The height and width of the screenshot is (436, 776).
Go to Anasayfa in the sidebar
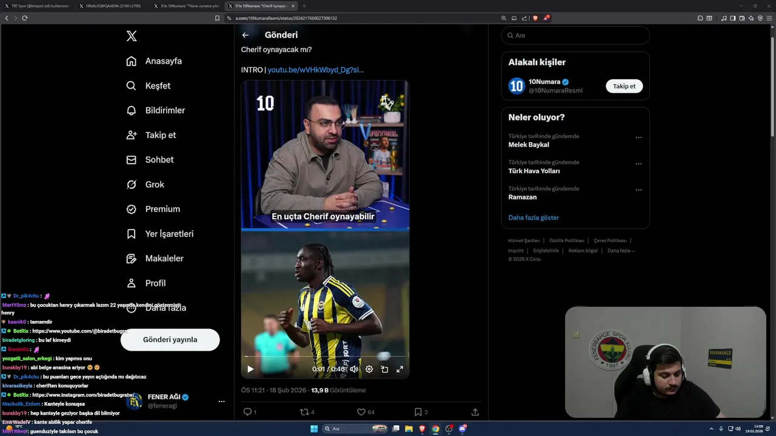click(x=154, y=61)
